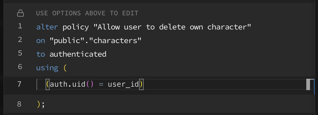Click "user_id" in the editable line

(x=123, y=84)
